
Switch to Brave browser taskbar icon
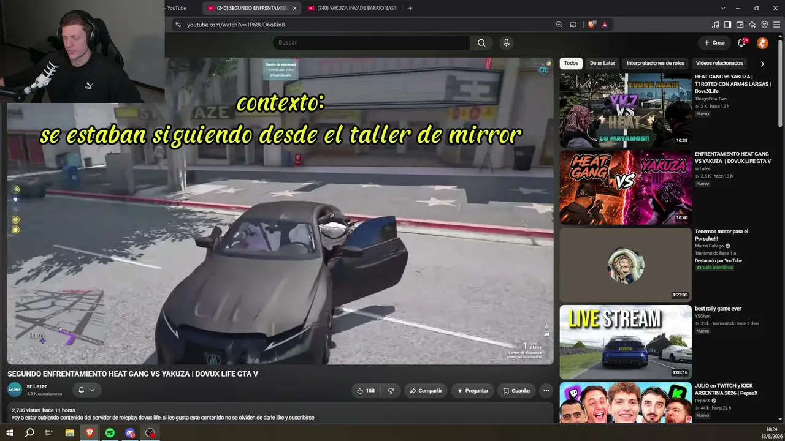click(x=90, y=433)
